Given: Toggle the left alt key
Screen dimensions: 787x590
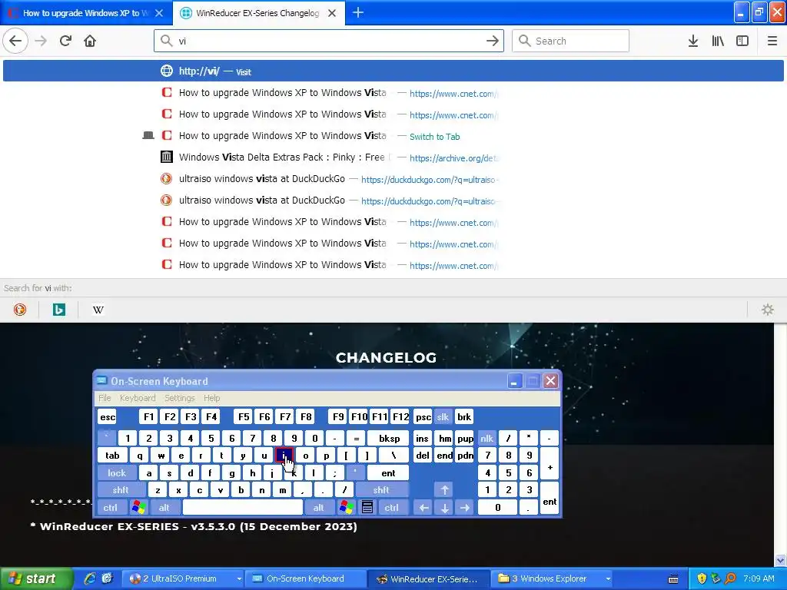Looking at the screenshot, I should click(164, 508).
